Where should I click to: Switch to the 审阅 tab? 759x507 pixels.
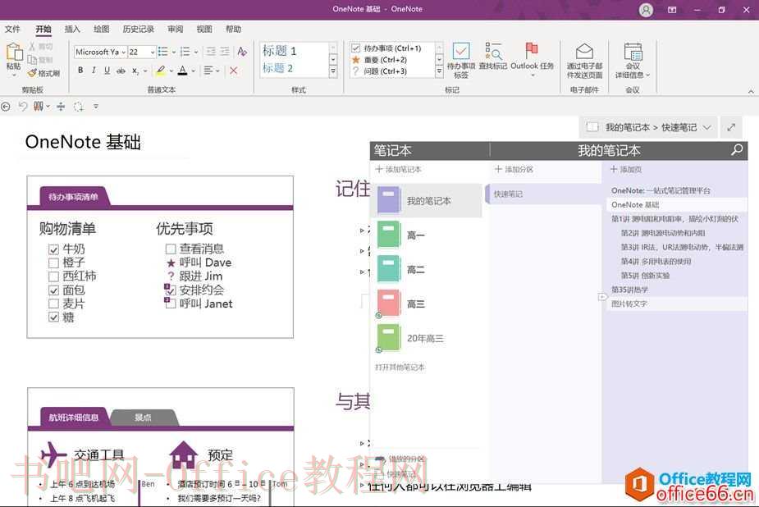point(176,29)
